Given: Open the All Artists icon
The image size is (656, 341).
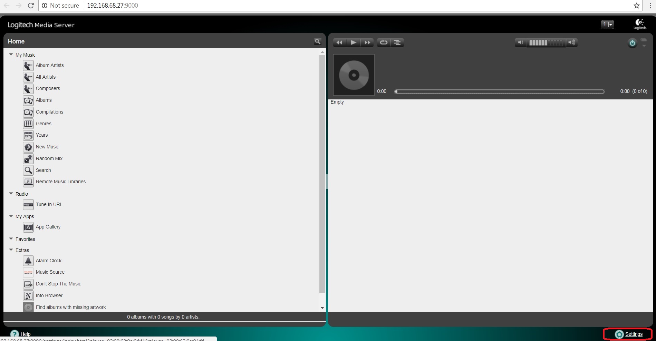Looking at the screenshot, I should (28, 77).
